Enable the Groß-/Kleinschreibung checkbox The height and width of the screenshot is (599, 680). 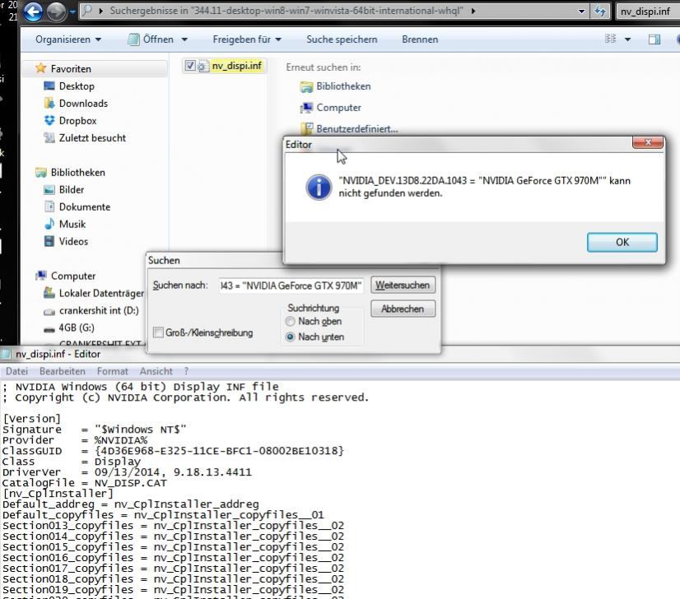coord(158,332)
